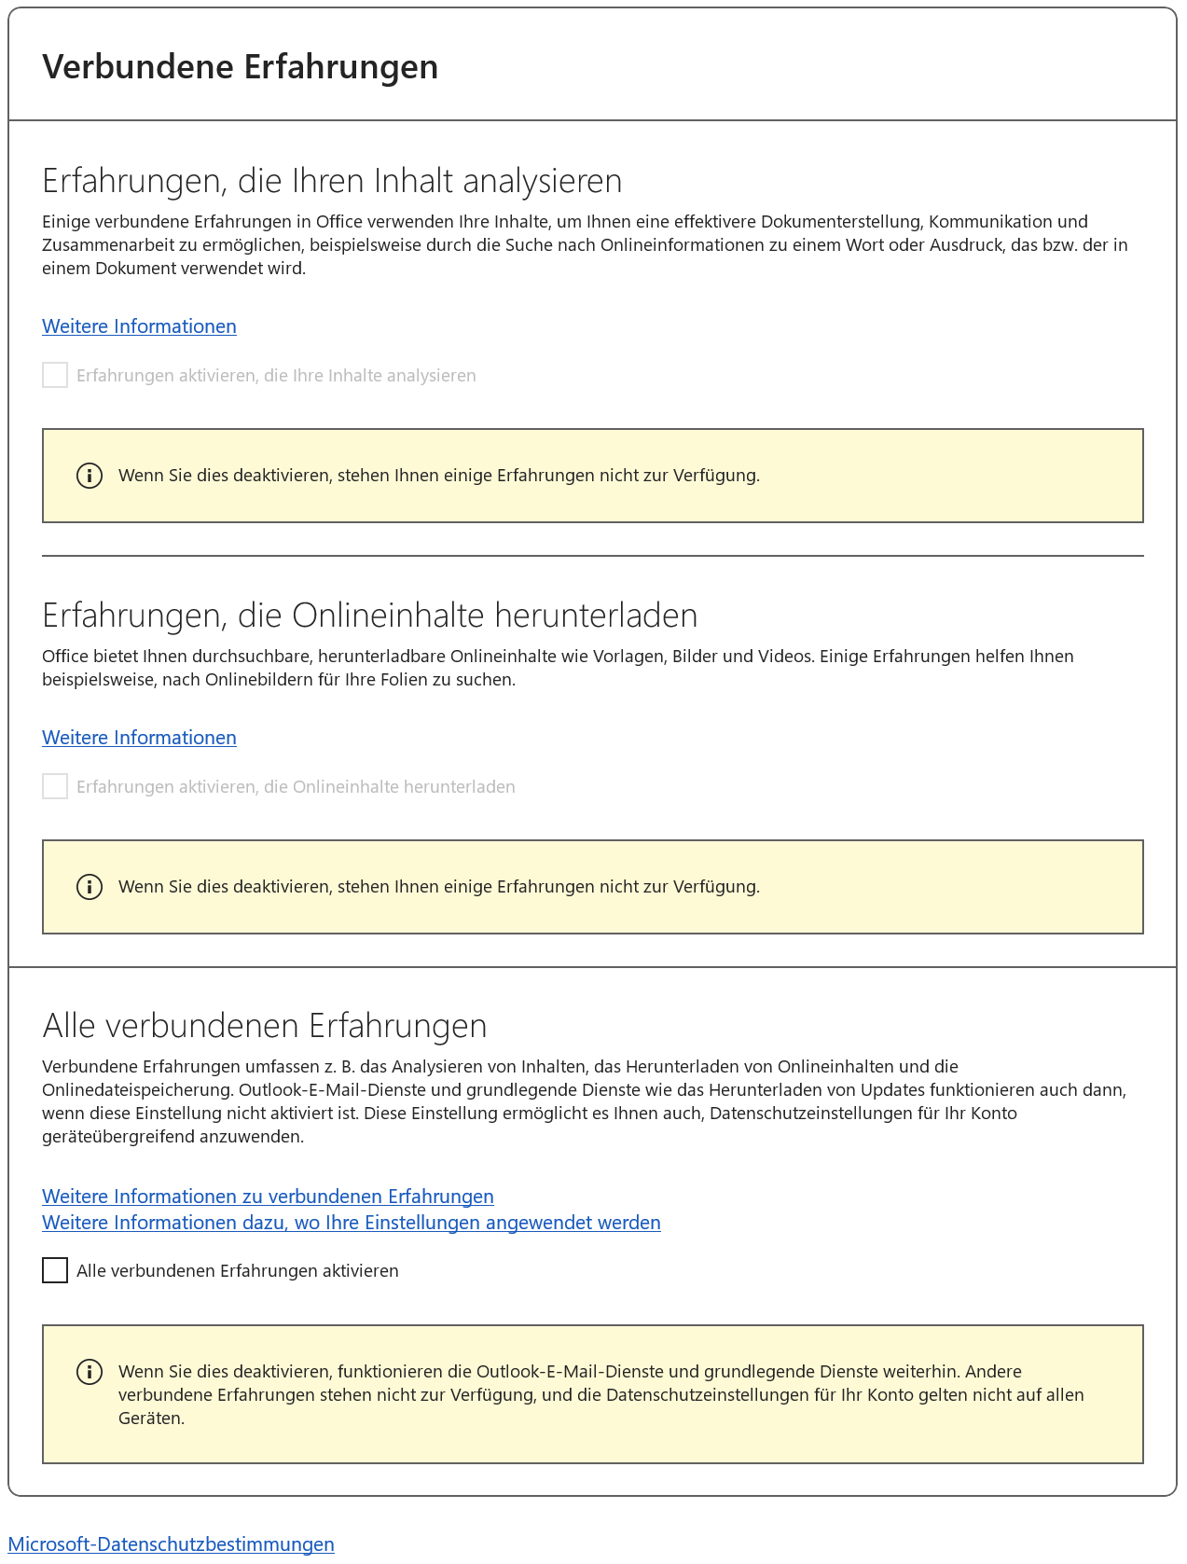This screenshot has width=1187, height=1564.
Task: Open Weitere Informationen link under Inhalt analysieren
Action: click(x=139, y=326)
